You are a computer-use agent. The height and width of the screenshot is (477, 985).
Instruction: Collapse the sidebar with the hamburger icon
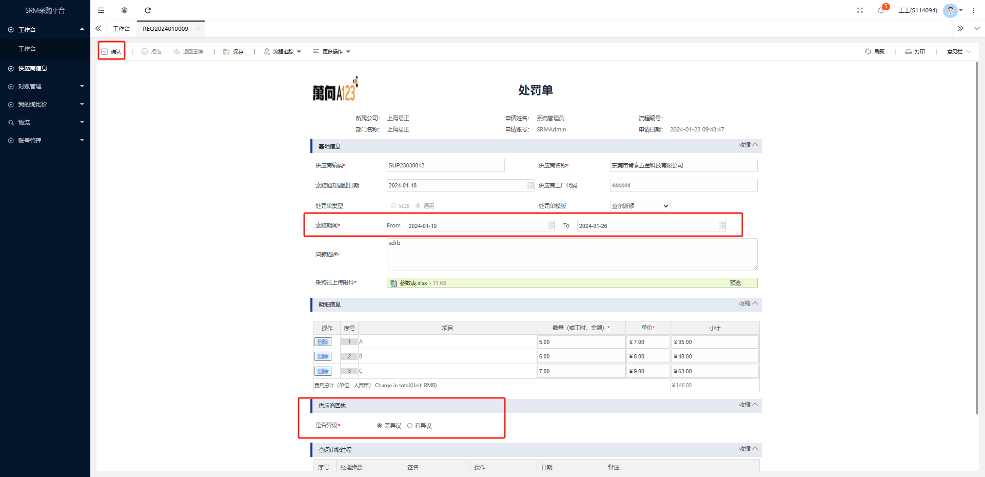pyautogui.click(x=101, y=10)
